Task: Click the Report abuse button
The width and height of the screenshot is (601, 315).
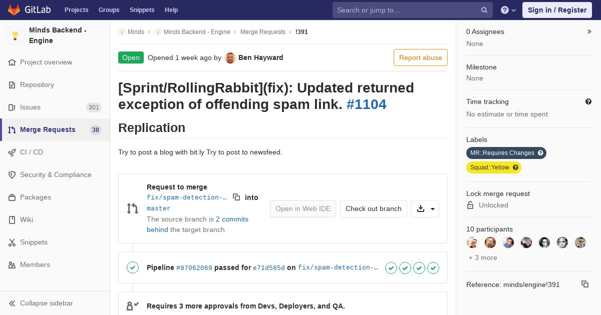Action: pos(420,57)
